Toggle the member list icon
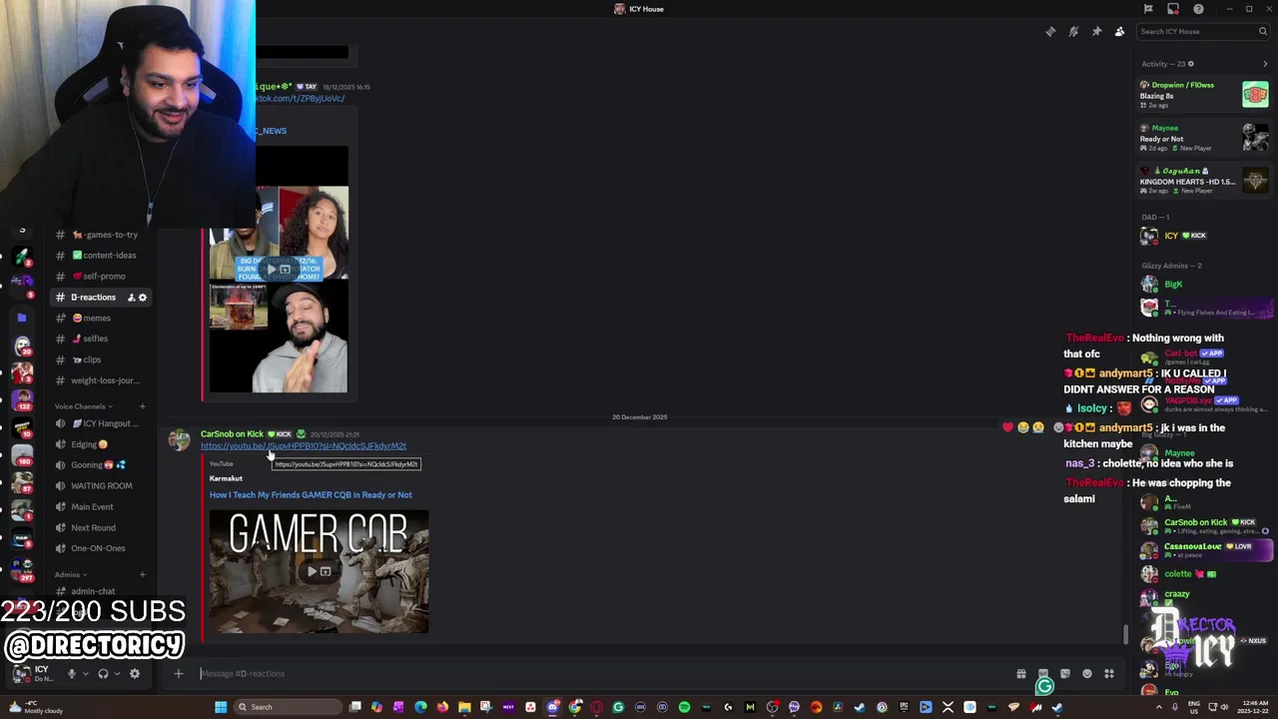 coord(1119,32)
